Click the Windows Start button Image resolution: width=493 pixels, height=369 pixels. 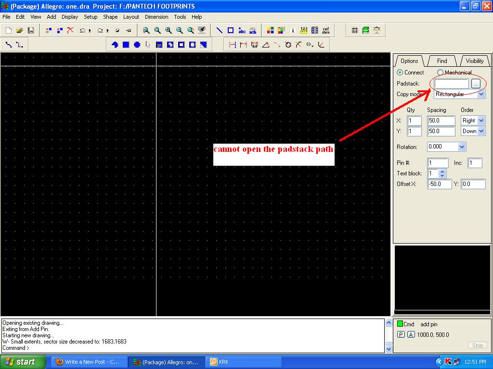(23, 362)
